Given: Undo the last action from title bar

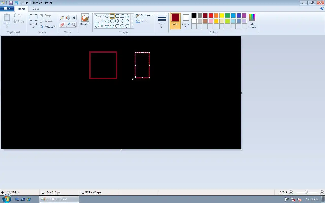Looking at the screenshot, I should tap(17, 3).
